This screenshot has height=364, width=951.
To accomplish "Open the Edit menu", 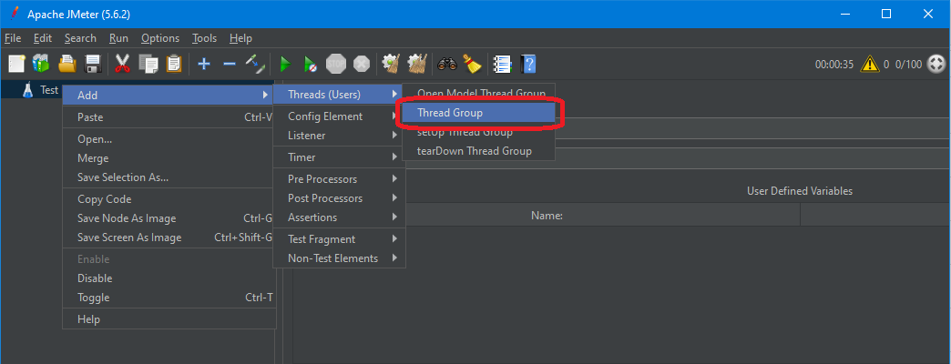I will tap(43, 38).
